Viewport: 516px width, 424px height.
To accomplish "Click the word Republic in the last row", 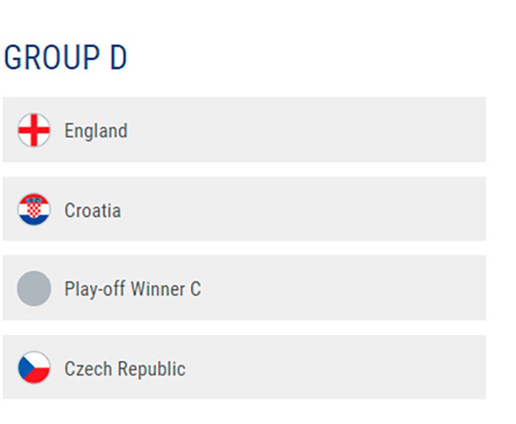I will 152,369.
